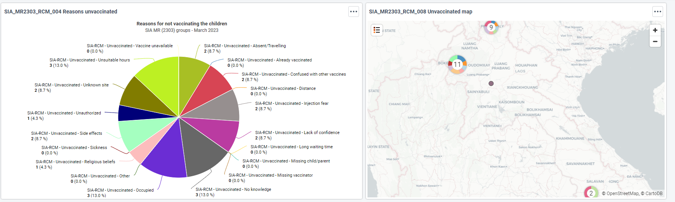The image size is (675, 202).
Task: Select the map cluster marker labeled 11
Action: coord(457,65)
